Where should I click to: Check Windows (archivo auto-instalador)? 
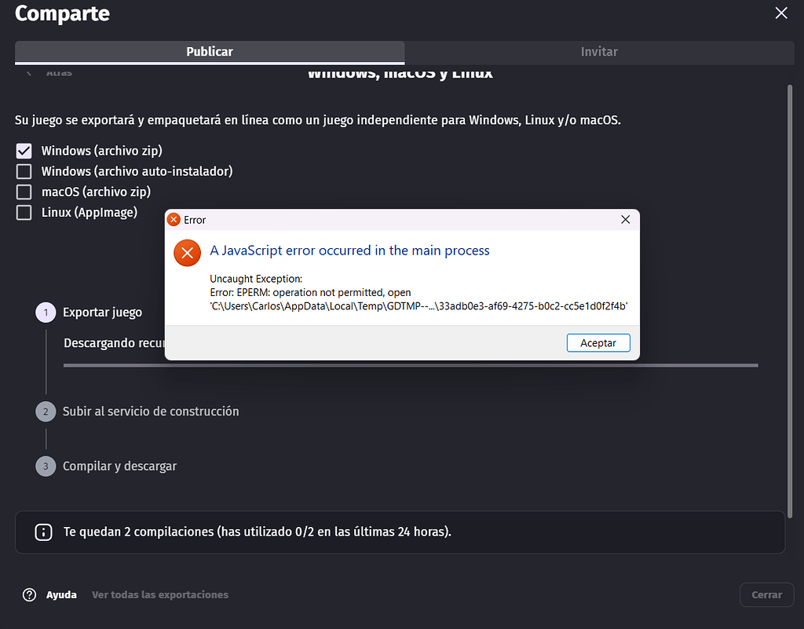pyautogui.click(x=24, y=171)
